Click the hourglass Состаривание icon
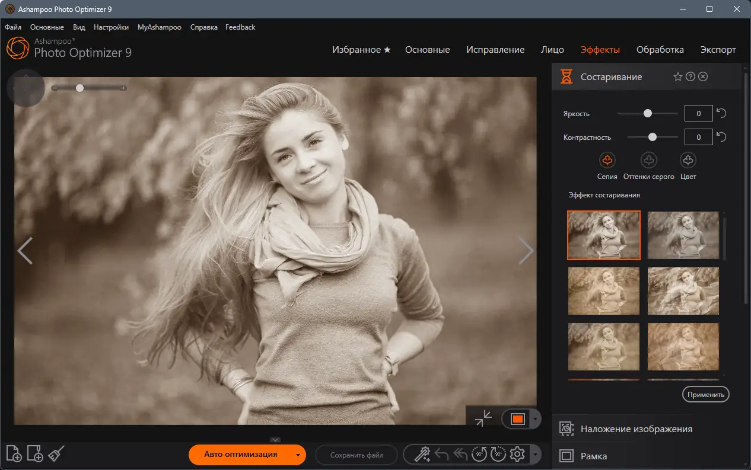 click(567, 76)
